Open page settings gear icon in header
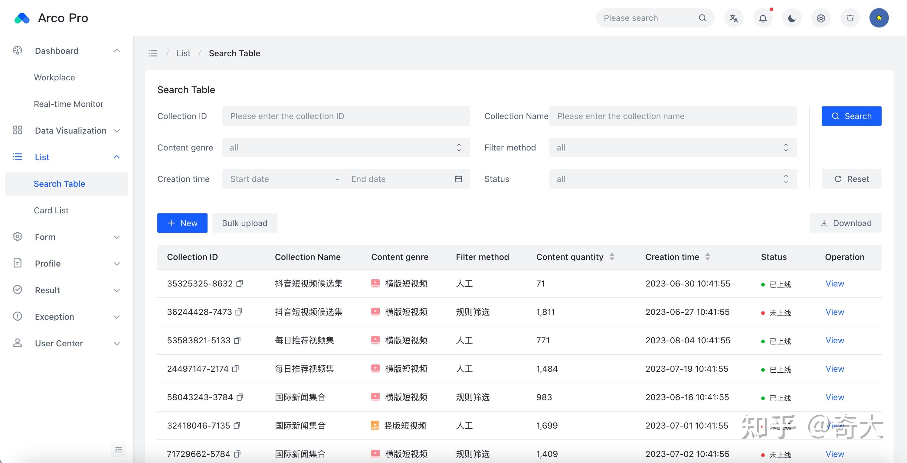Image resolution: width=907 pixels, height=463 pixels. click(821, 18)
